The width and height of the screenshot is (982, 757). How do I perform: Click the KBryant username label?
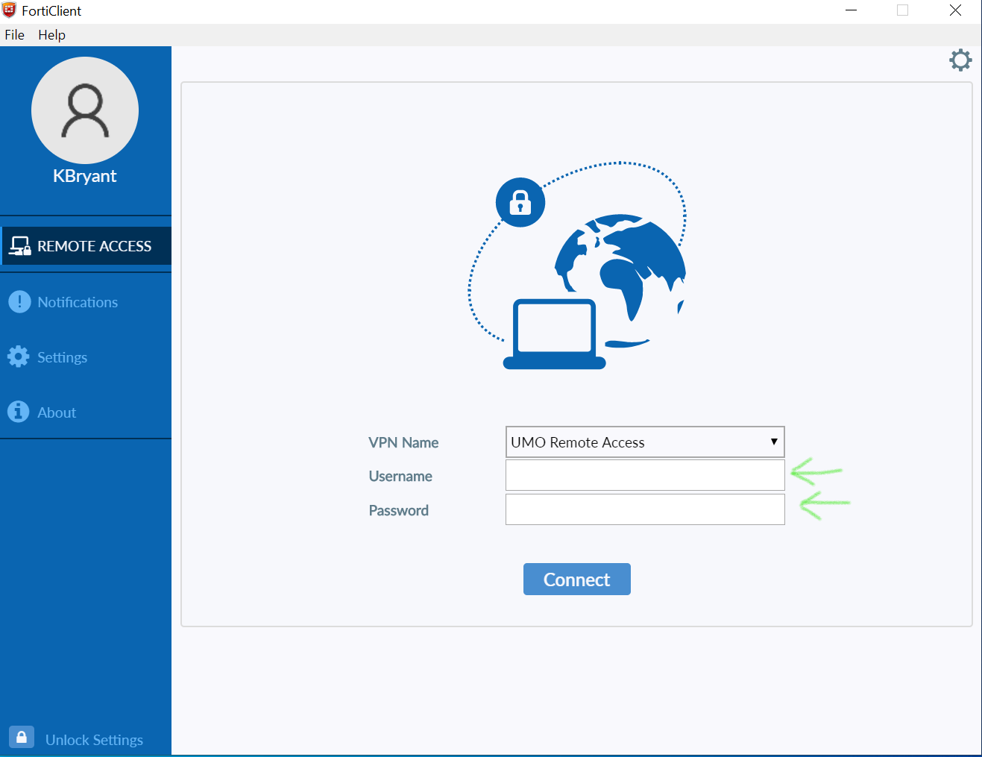[84, 176]
